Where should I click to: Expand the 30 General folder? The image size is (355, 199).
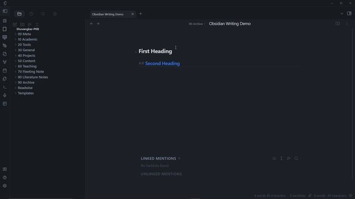click(x=26, y=50)
